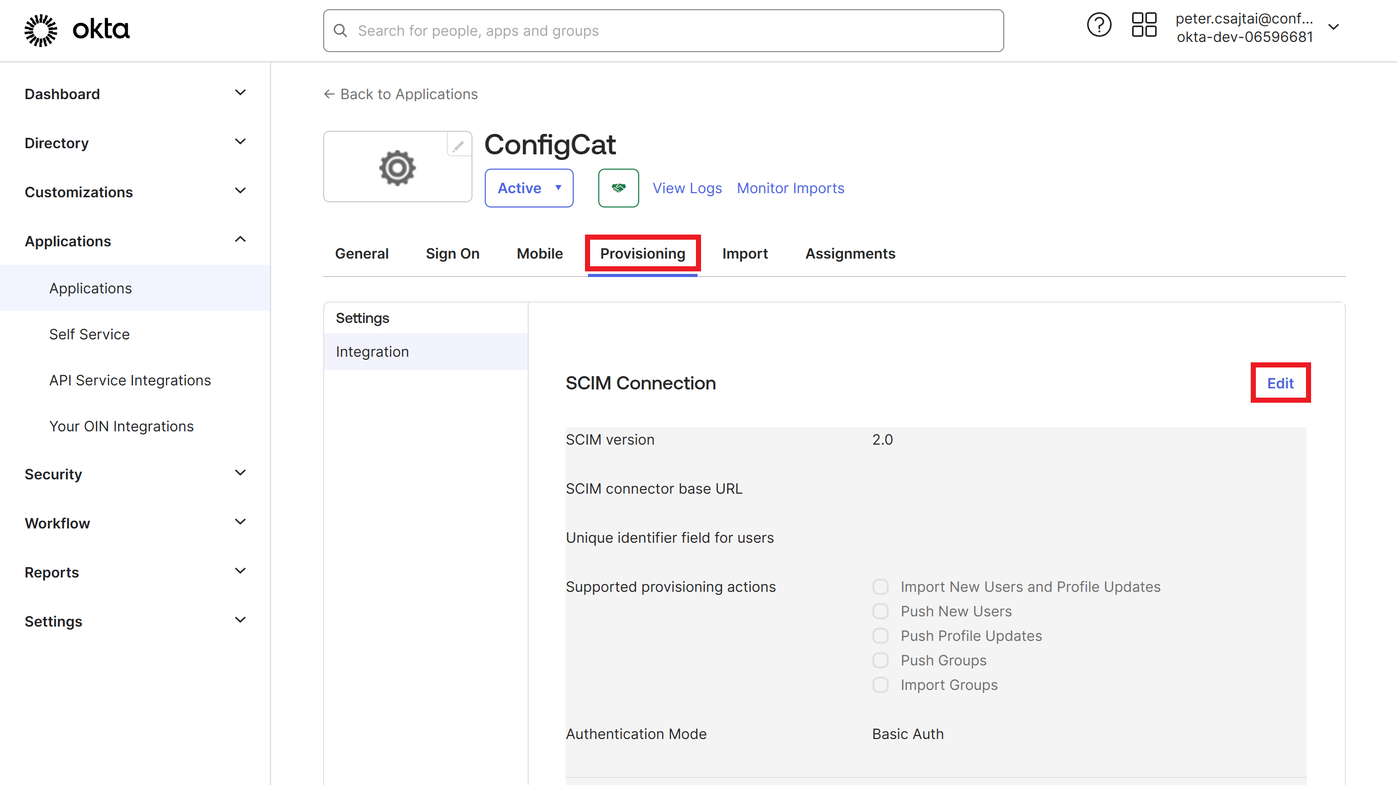Click the Okta logo
This screenshot has height=785, width=1397.
(76, 30)
